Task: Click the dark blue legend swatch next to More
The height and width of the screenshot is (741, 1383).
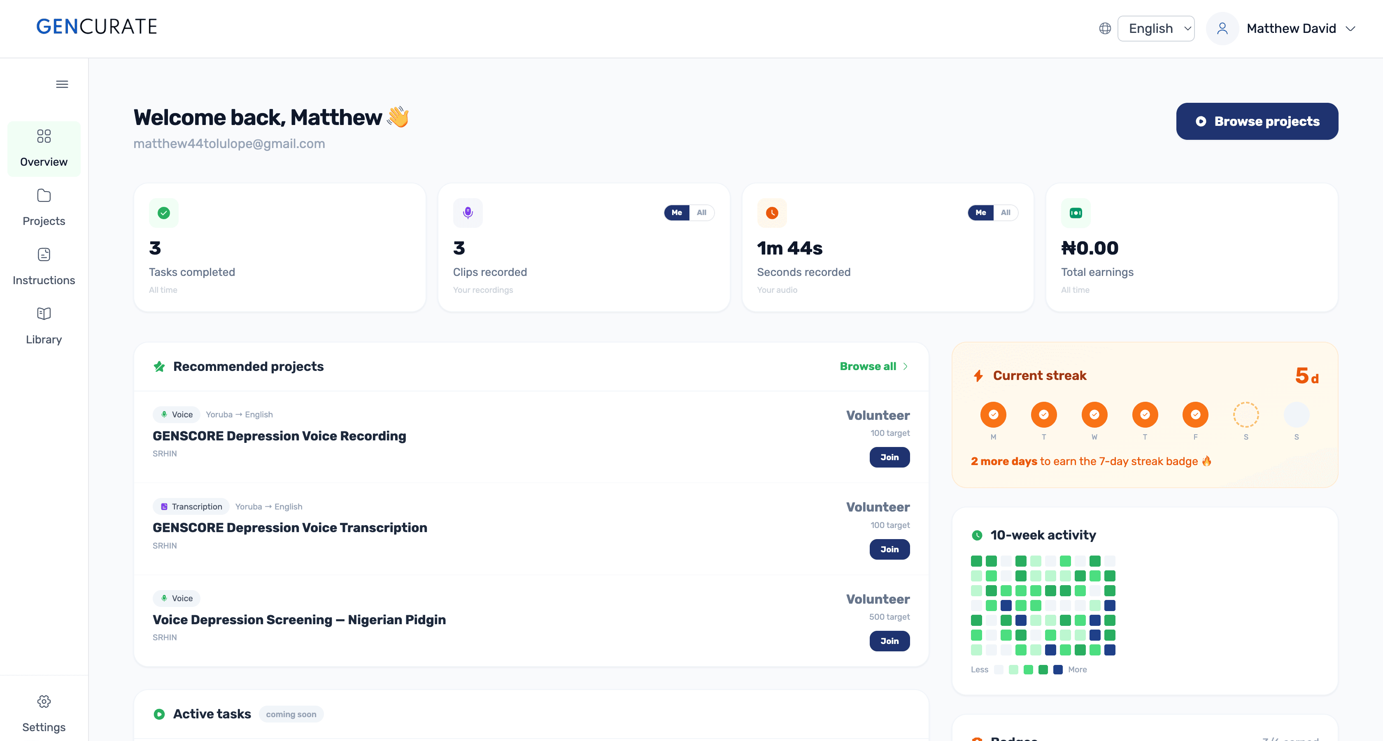Action: 1058,670
